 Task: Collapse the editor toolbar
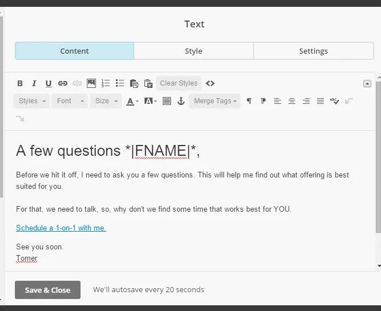(x=367, y=83)
